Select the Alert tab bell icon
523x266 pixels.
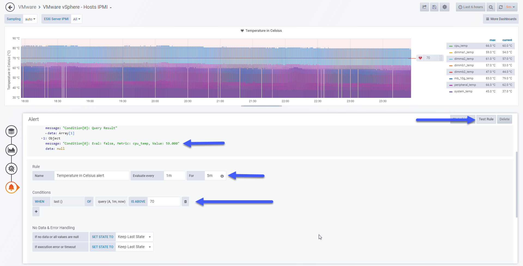tap(11, 187)
